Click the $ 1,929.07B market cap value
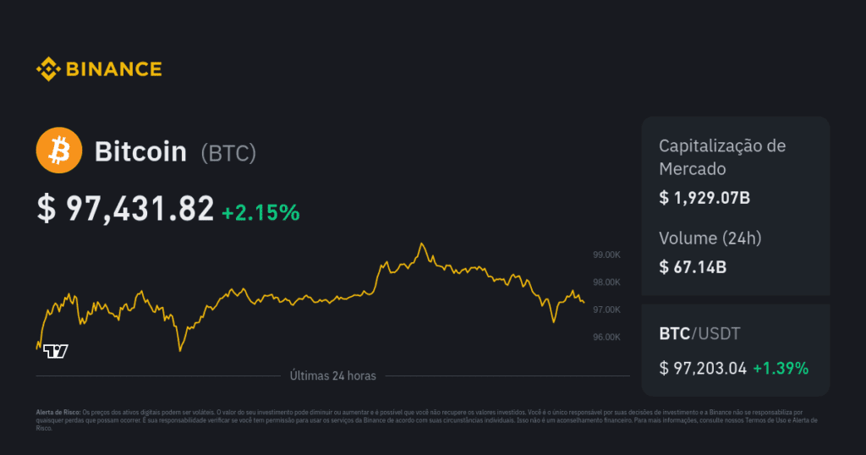866x455 pixels. (704, 199)
